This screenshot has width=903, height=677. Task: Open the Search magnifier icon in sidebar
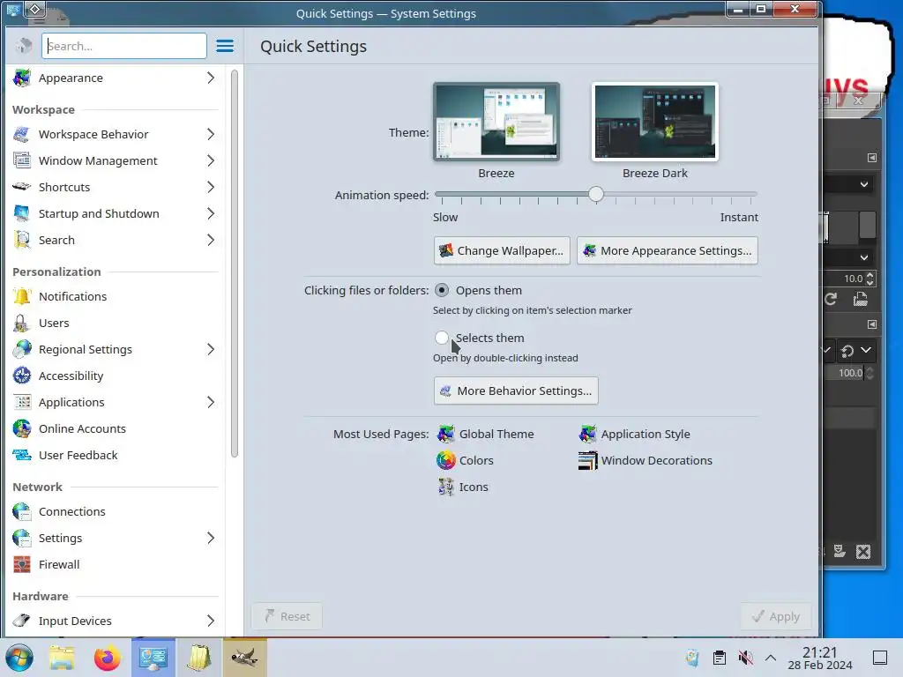(x=22, y=240)
